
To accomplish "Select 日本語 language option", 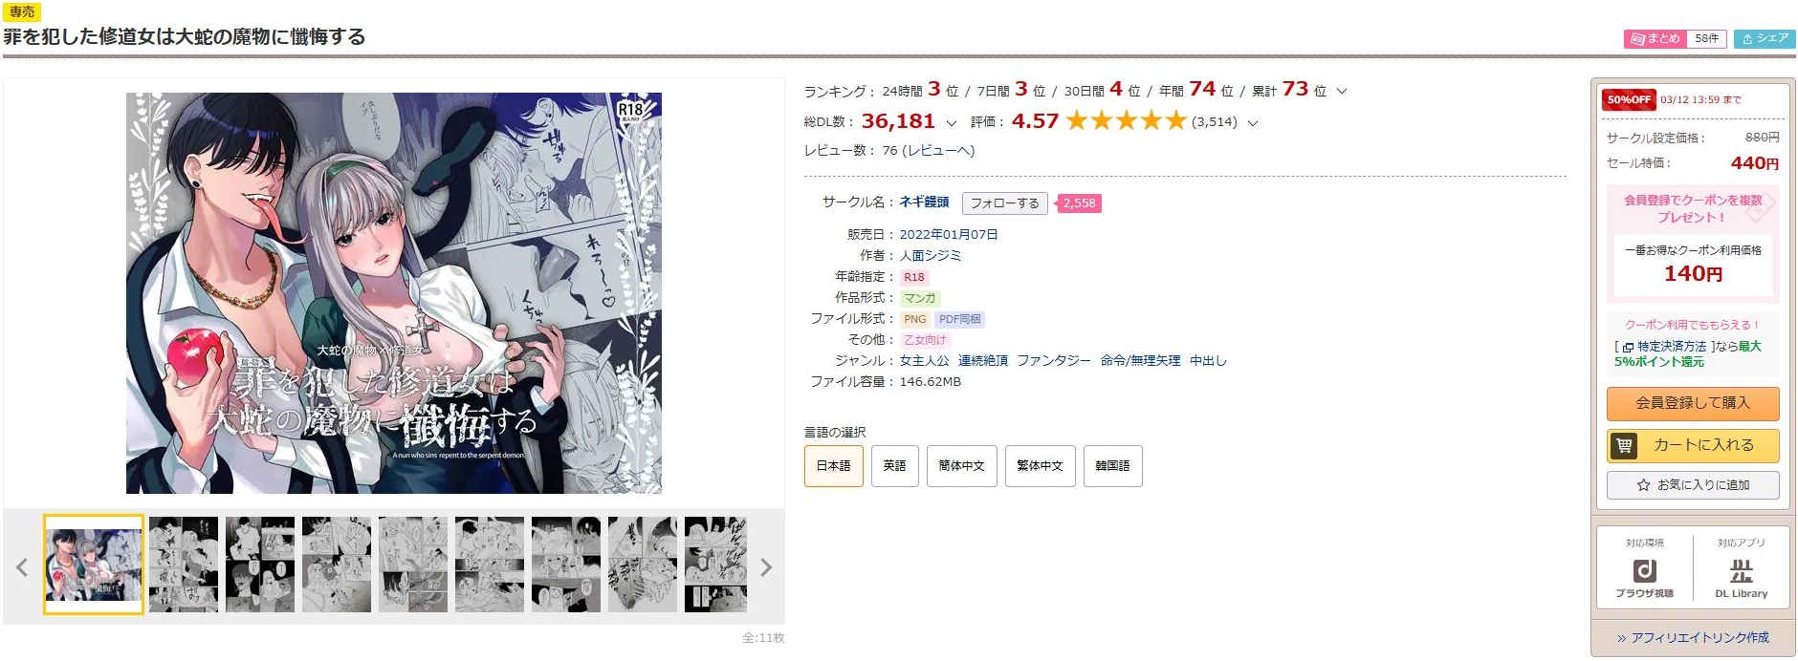I will point(834,466).
